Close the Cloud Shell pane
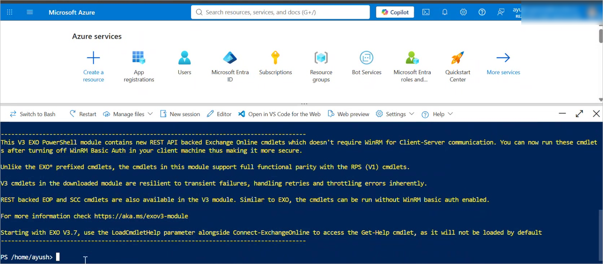This screenshot has width=603, height=264. click(x=596, y=113)
